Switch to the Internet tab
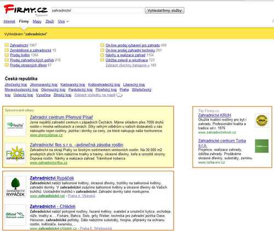 pos(9,21)
